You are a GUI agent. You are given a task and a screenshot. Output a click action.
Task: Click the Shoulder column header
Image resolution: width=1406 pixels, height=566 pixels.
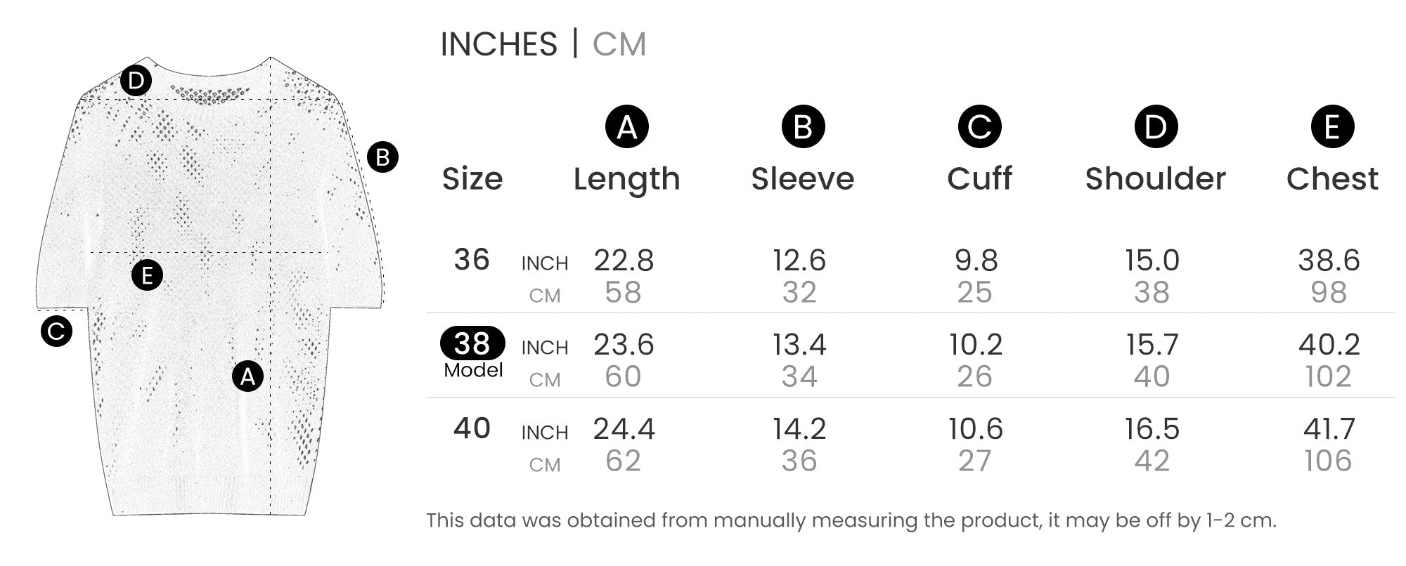1155,179
